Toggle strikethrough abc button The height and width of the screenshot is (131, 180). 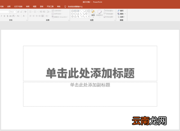[x=10, y=16]
